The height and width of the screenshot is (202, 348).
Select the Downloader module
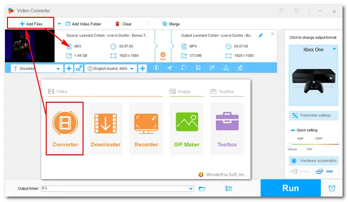click(x=105, y=129)
